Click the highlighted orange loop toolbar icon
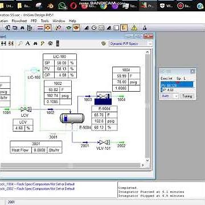 click(x=48, y=28)
